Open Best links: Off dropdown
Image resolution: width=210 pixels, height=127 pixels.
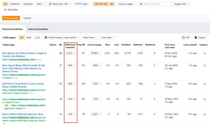(x=59, y=4)
